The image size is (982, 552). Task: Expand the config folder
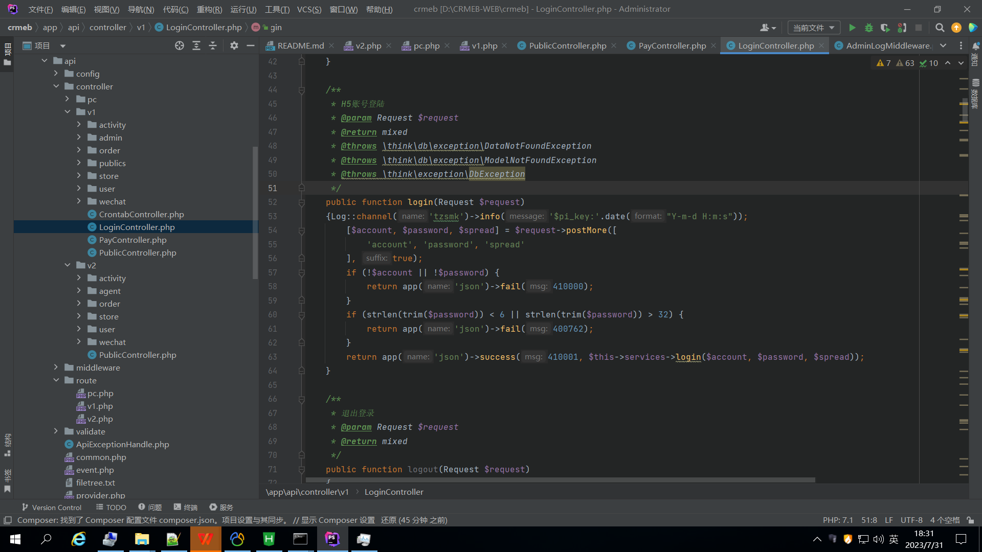point(56,74)
